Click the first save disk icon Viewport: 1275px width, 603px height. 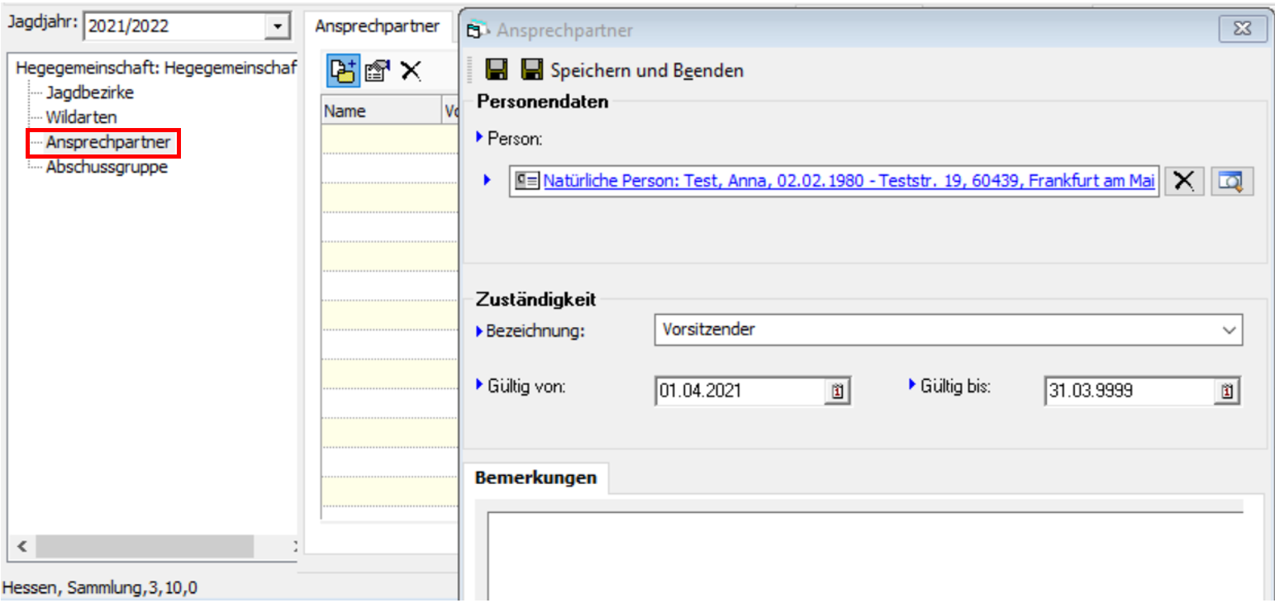click(x=497, y=70)
